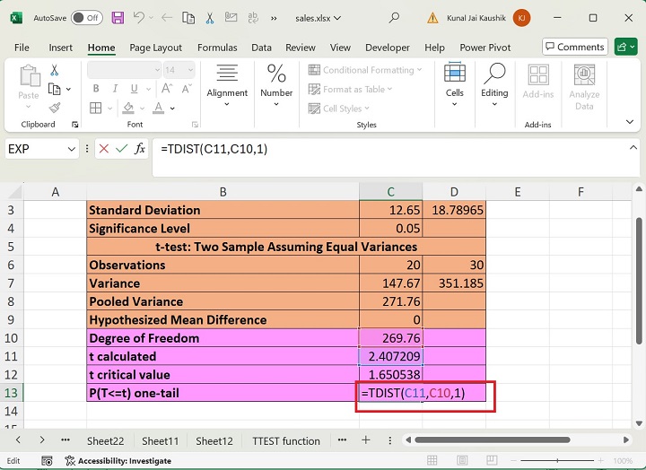Switch to the Formulas tab

[217, 48]
